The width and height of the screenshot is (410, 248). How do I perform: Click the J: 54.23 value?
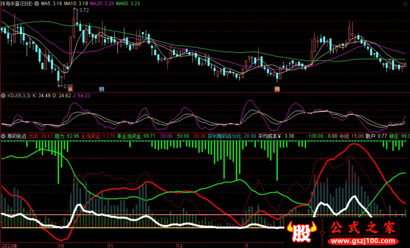(81, 96)
